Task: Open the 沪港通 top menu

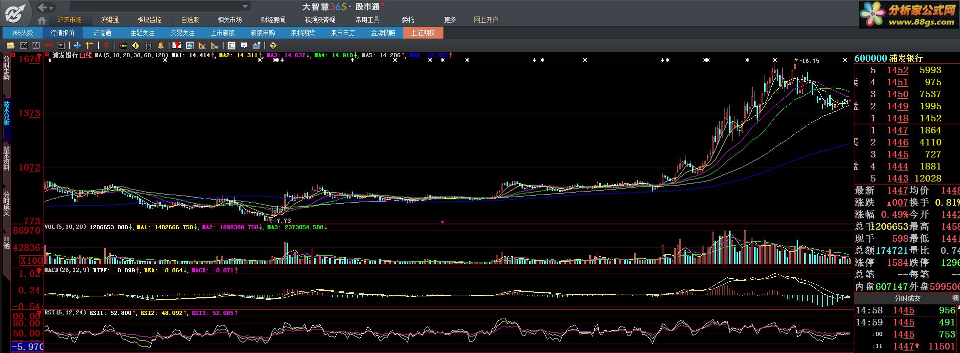Action: (x=110, y=20)
